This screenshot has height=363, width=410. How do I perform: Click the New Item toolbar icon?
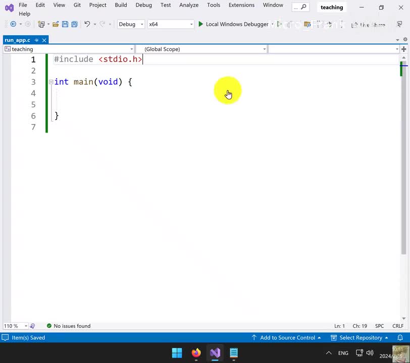point(41,24)
